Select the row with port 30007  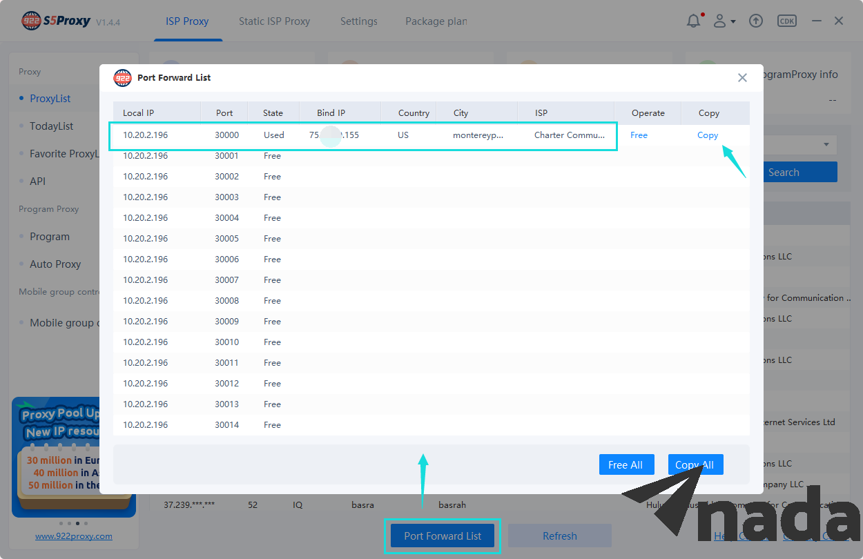(431, 280)
